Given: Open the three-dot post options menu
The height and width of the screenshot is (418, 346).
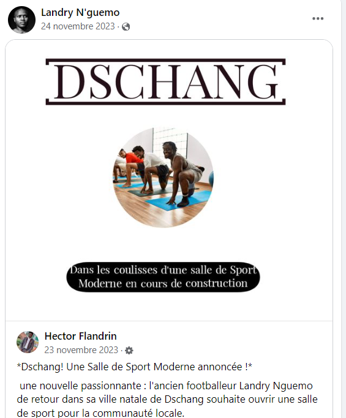Looking at the screenshot, I should (x=318, y=18).
